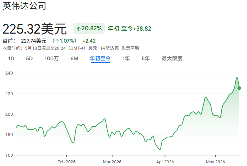Click the green endpoint dot on chart
Image resolution: width=247 pixels, height=166 pixels.
pyautogui.click(x=239, y=88)
